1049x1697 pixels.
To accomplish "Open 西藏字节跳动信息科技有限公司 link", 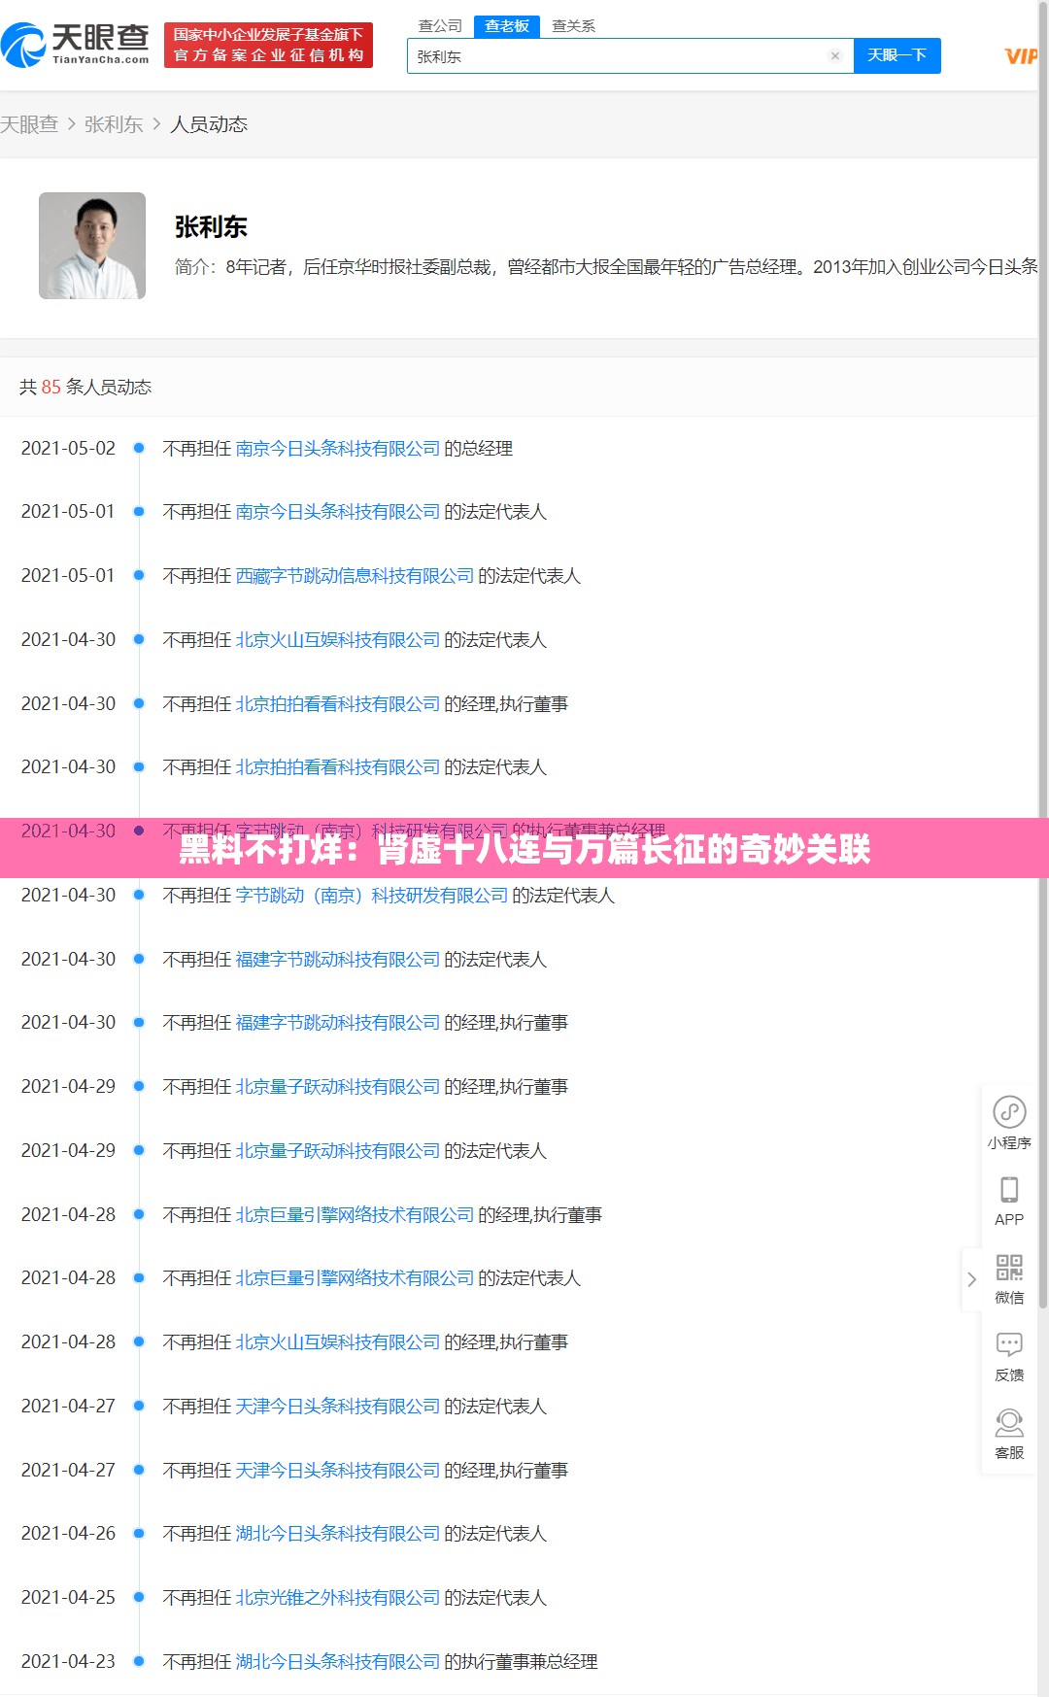I will coord(355,576).
